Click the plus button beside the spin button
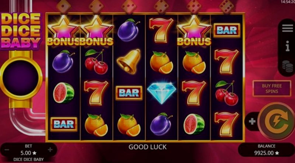This screenshot has height=163, width=295. tap(252, 121)
